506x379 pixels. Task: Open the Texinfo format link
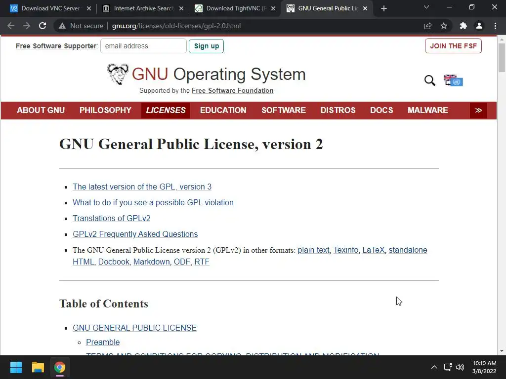[345, 250]
